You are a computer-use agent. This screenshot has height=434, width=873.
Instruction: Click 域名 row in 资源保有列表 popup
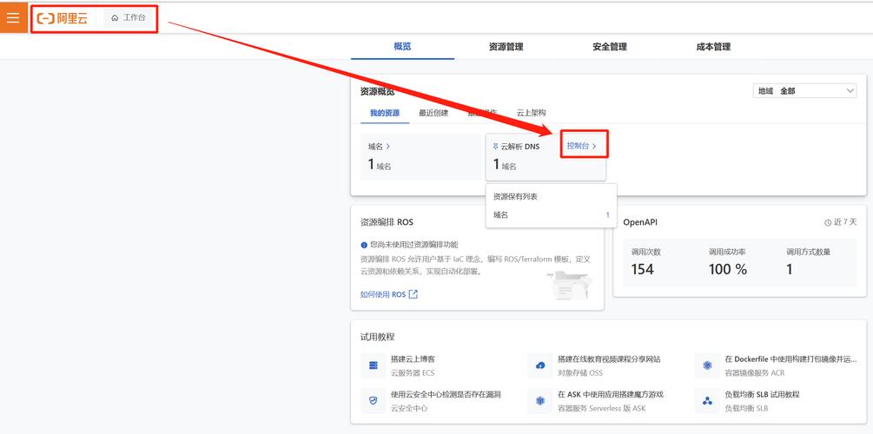coord(551,214)
